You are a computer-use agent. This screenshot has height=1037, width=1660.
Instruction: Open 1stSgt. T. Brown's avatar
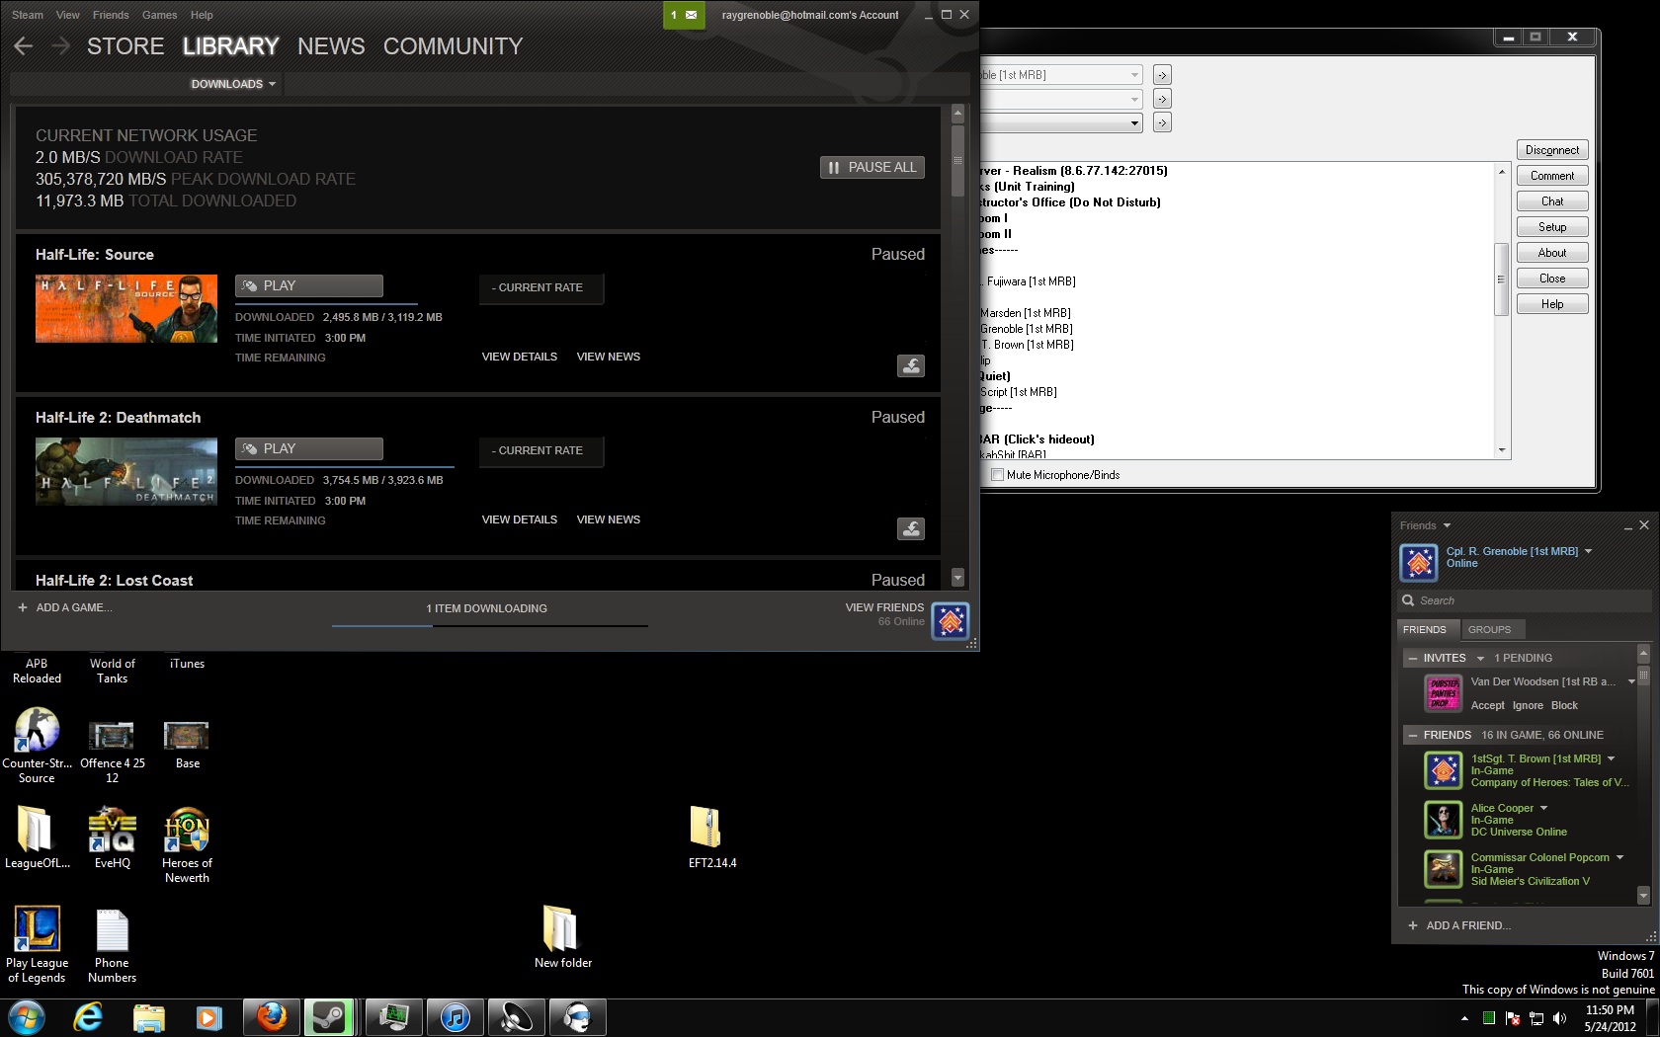pos(1444,770)
